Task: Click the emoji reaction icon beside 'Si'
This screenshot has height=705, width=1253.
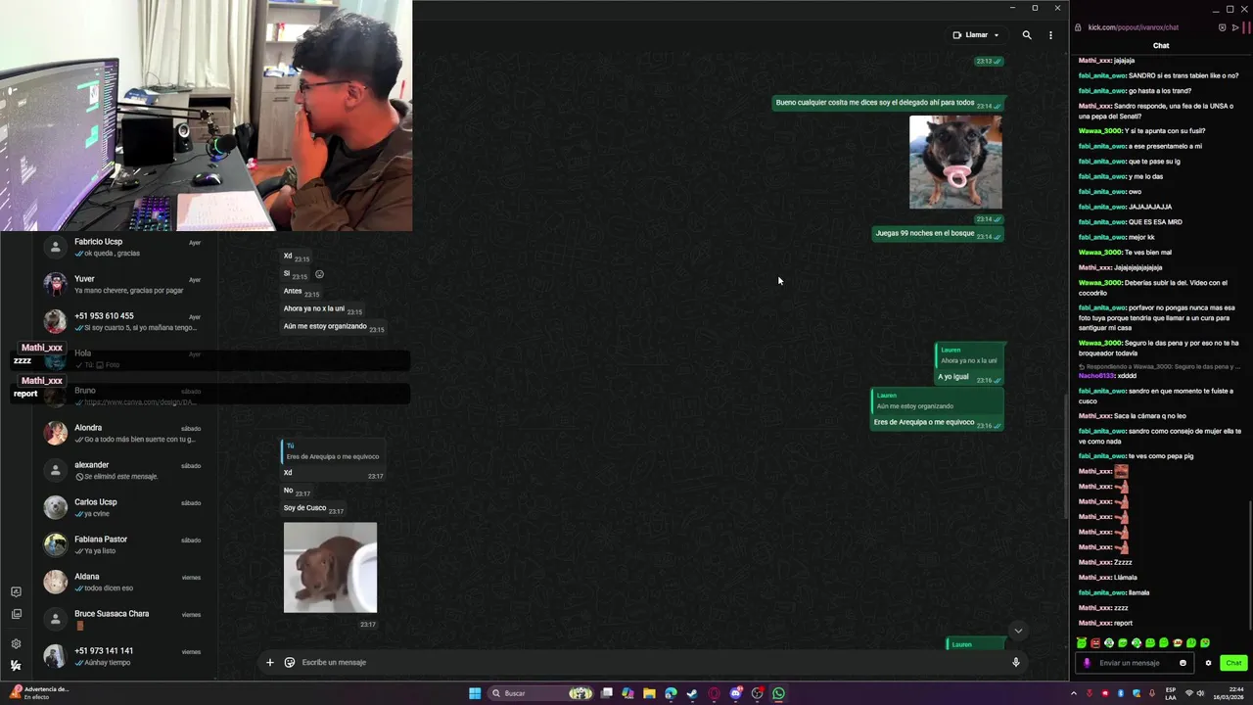Action: point(319,274)
